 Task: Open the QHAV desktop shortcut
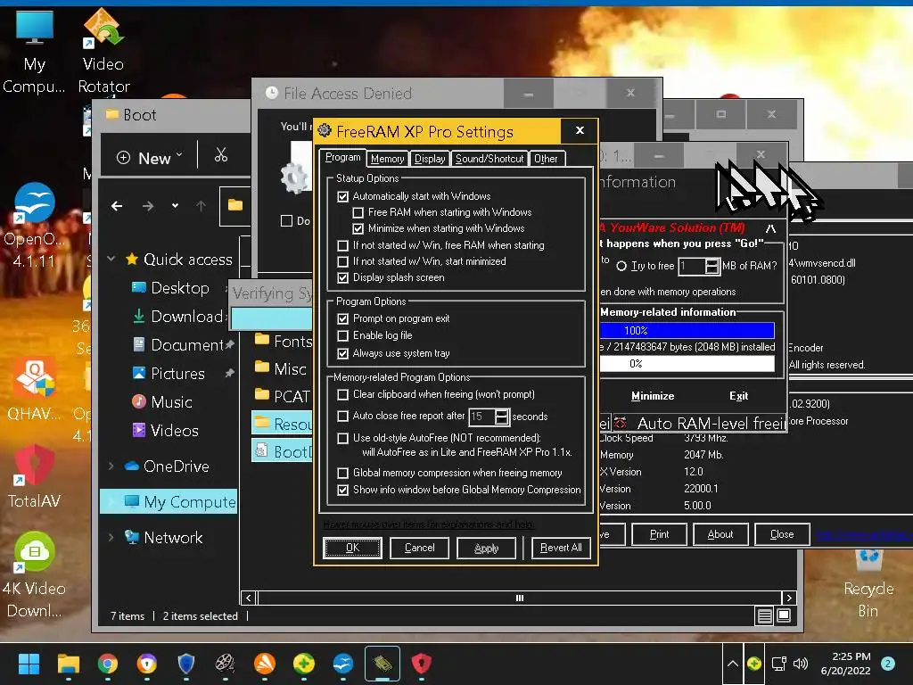35,389
